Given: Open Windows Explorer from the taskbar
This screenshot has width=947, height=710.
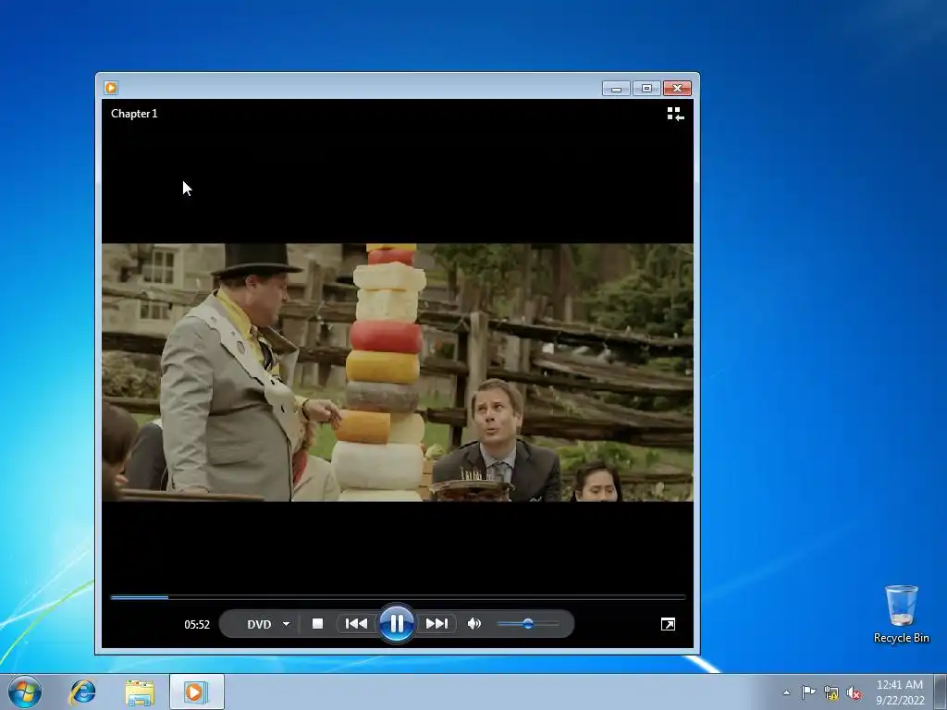Looking at the screenshot, I should click(x=140, y=692).
